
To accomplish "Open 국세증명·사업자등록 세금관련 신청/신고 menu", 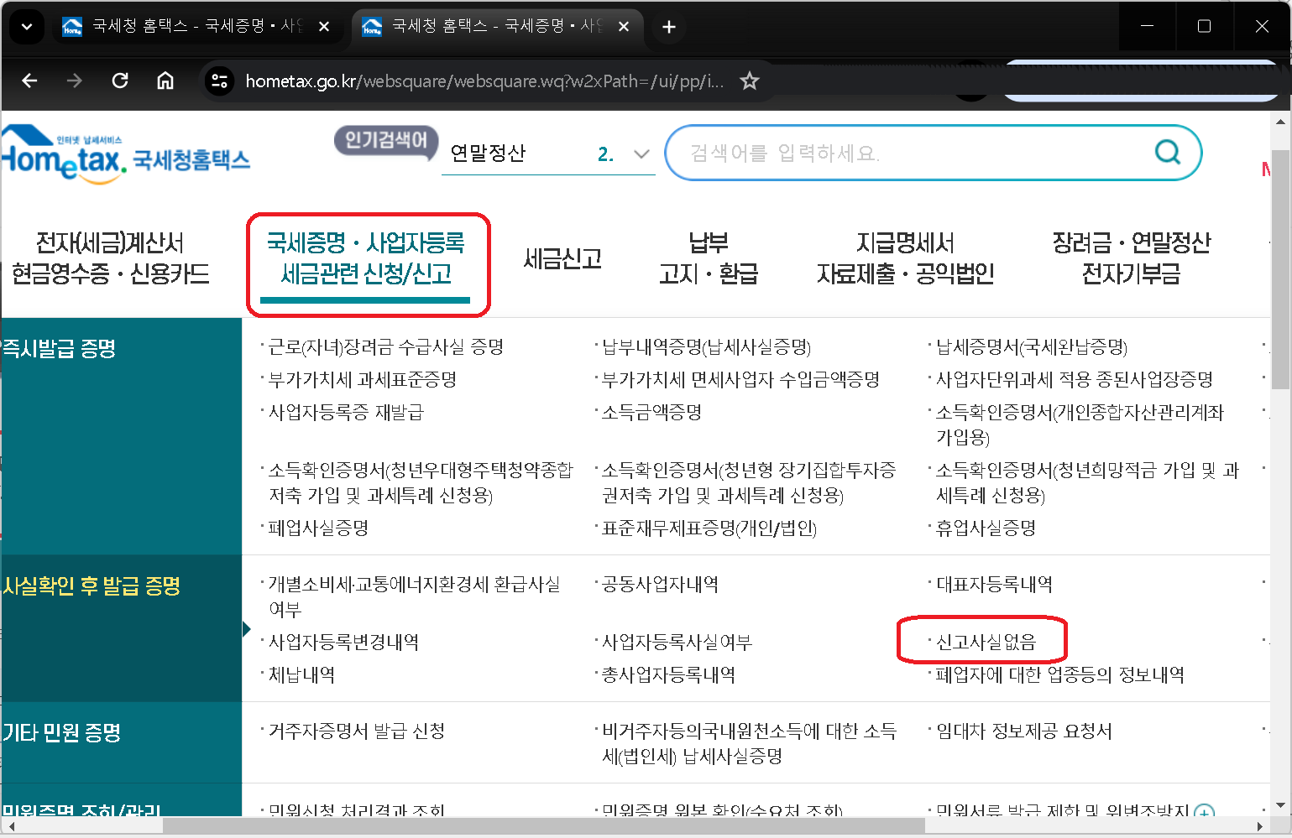I will pos(366,258).
